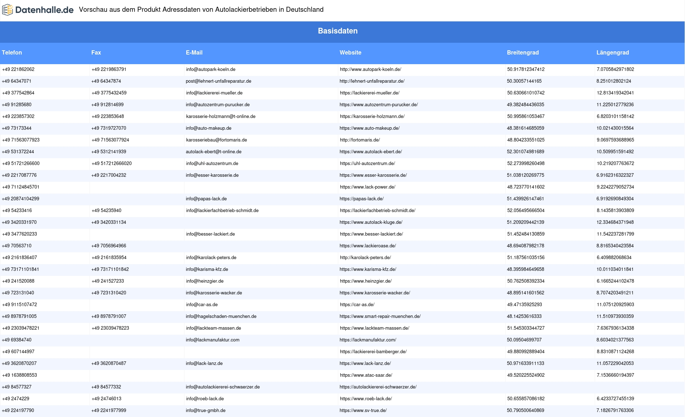Viewport: 685px width, 417px height.
Task: Open https://lackiererei-bamberger.de/ website cell
Action: click(373, 352)
